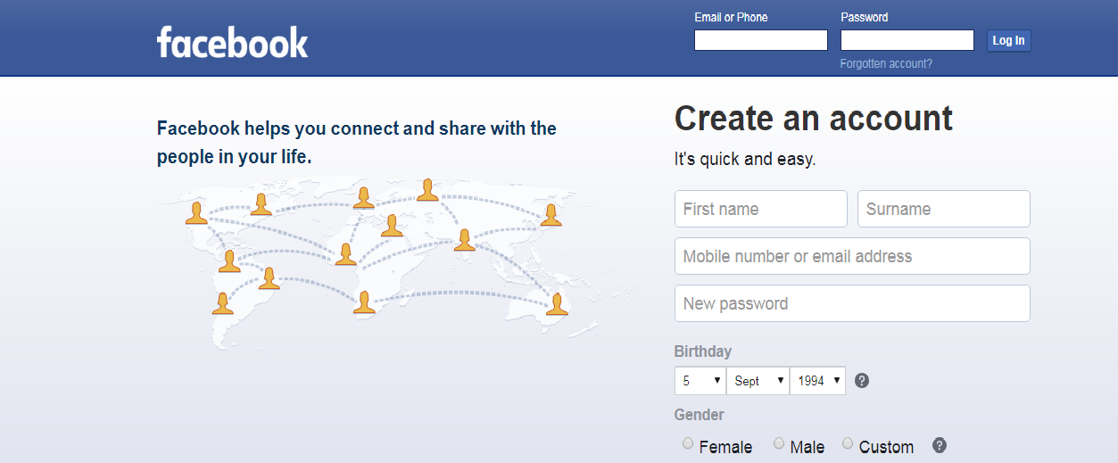This screenshot has height=463, width=1118.
Task: Click the Mobile number or email address field
Action: pyautogui.click(x=852, y=256)
